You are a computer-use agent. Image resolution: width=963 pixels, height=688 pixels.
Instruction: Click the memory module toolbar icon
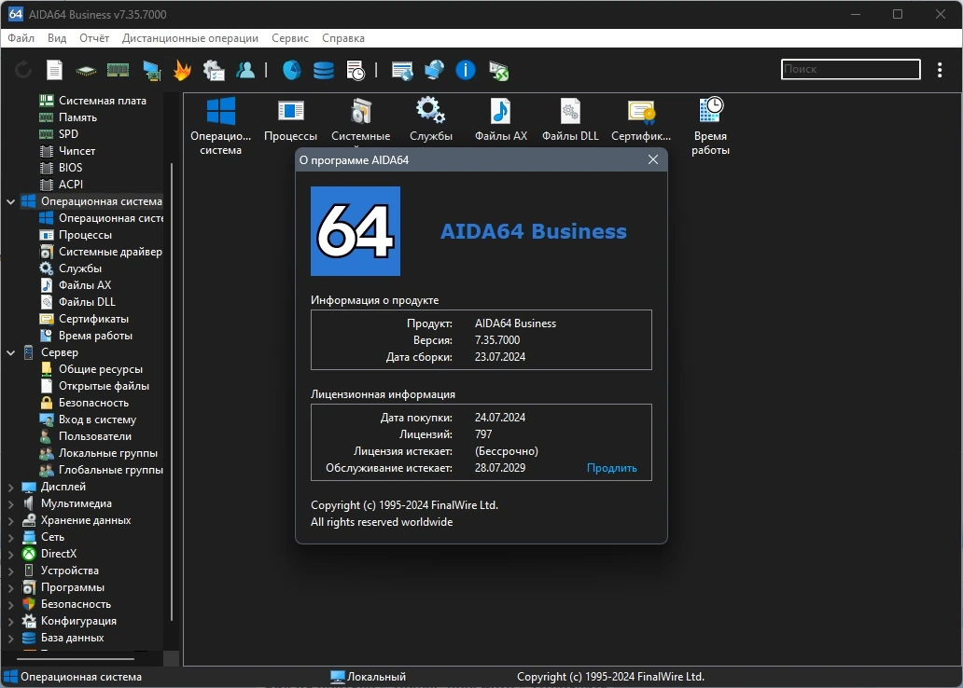118,70
